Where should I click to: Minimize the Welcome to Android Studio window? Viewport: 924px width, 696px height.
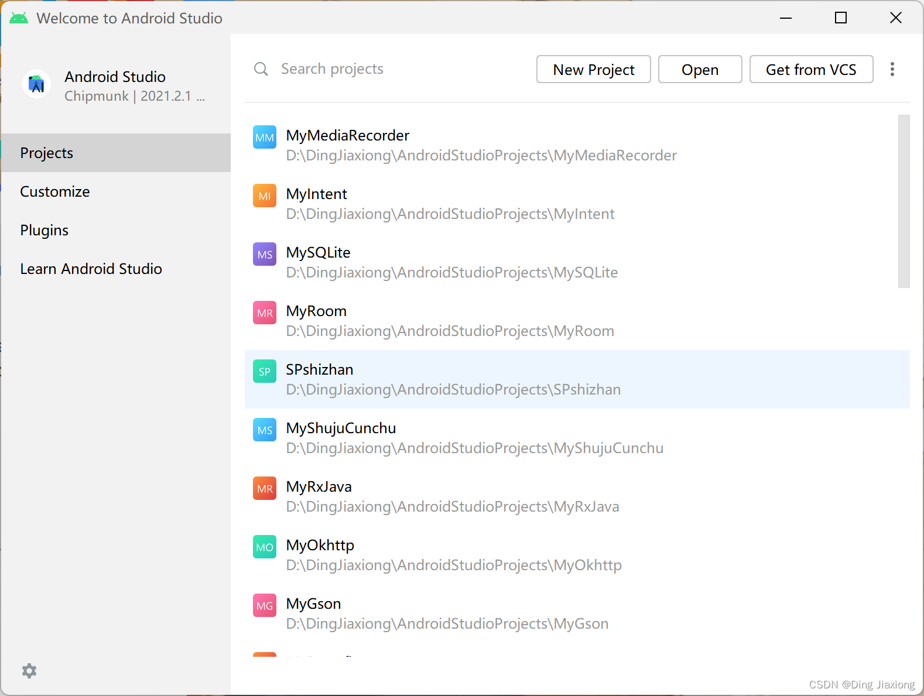click(x=786, y=18)
